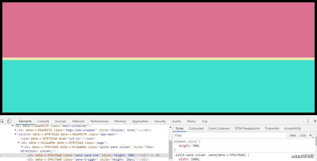This screenshot has width=317, height=161.
Task: Open the Vue devtools tab
Action: [205, 121]
